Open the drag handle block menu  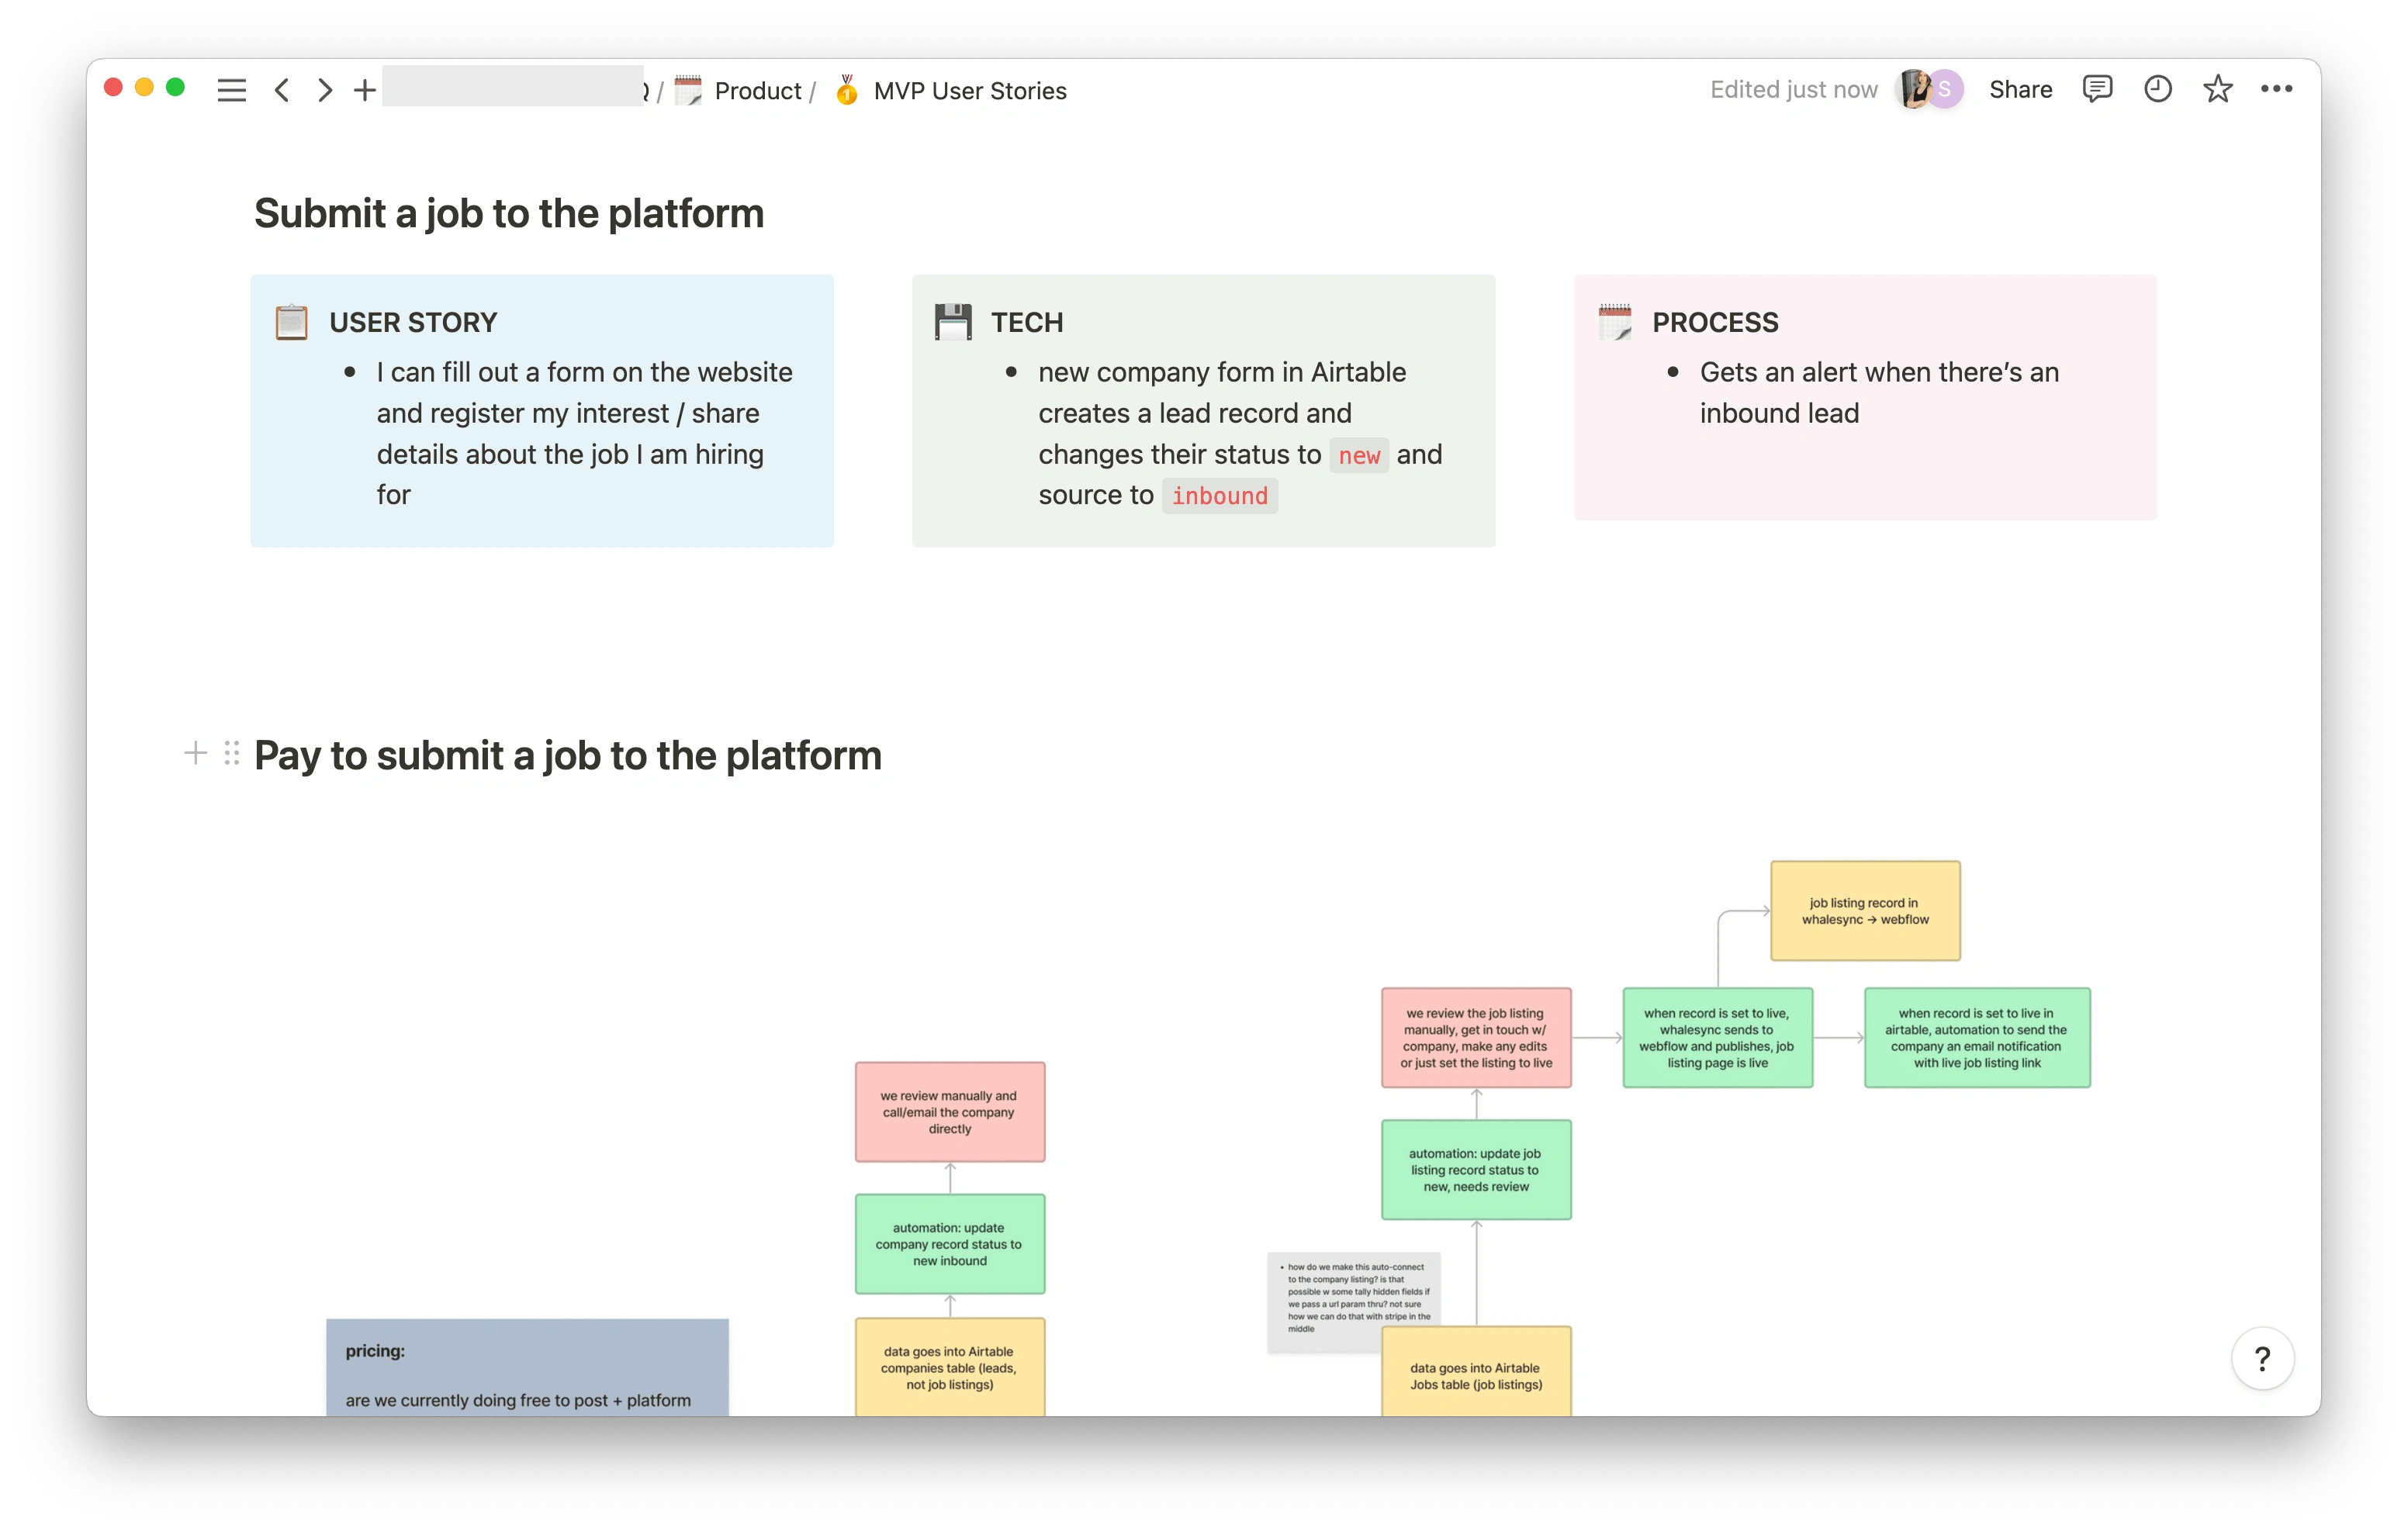point(232,753)
